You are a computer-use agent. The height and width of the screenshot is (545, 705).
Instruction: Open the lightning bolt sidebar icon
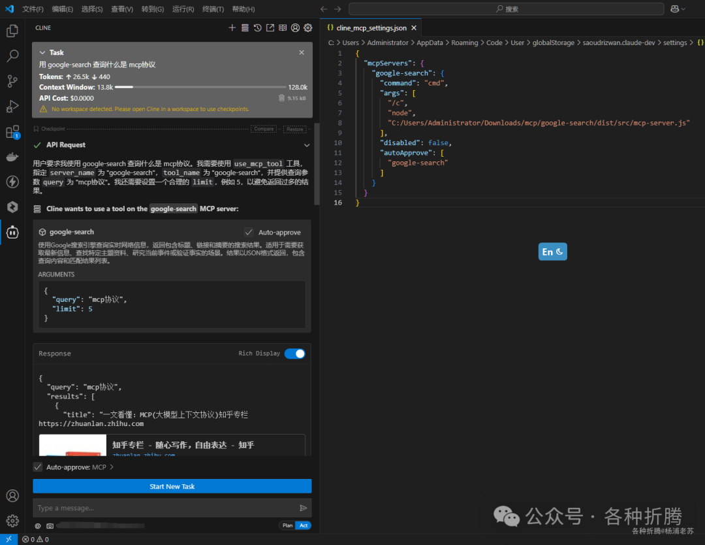tap(12, 182)
